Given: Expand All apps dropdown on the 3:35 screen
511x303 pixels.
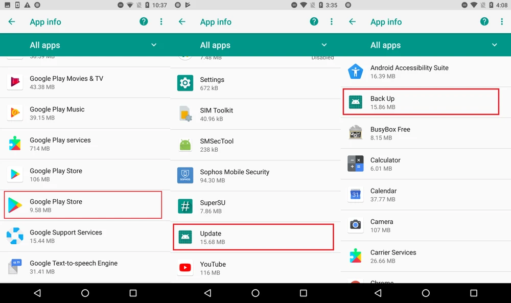Looking at the screenshot, I should pyautogui.click(x=324, y=45).
